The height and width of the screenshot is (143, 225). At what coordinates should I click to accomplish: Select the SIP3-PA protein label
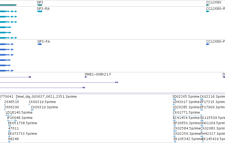[x=44, y=42]
